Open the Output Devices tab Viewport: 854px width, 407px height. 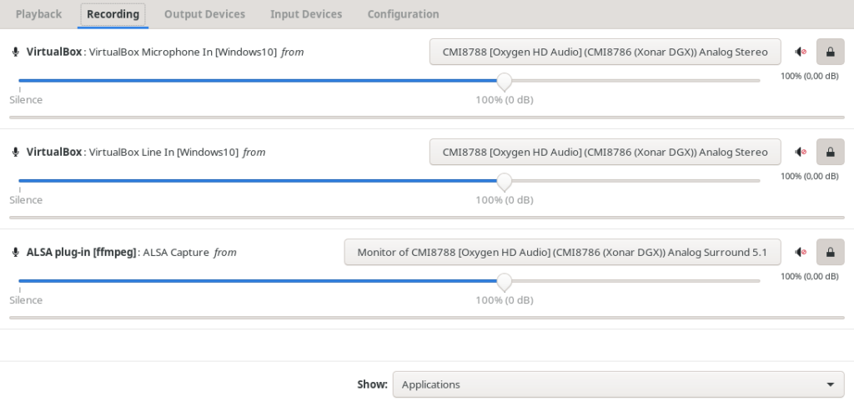[204, 14]
